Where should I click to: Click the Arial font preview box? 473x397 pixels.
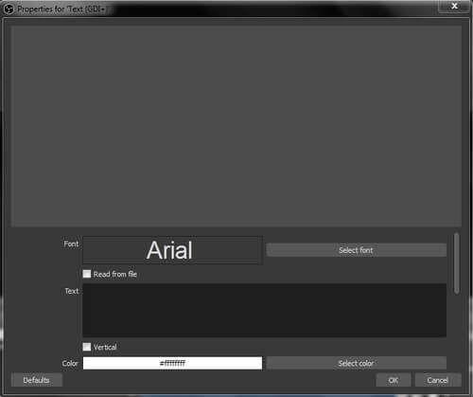[172, 250]
